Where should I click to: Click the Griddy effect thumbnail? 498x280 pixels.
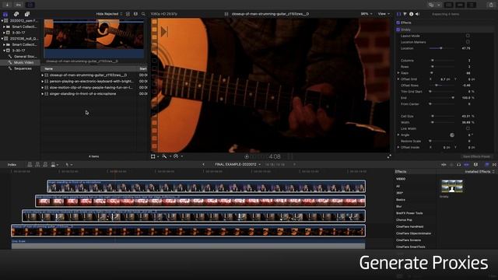[451, 187]
